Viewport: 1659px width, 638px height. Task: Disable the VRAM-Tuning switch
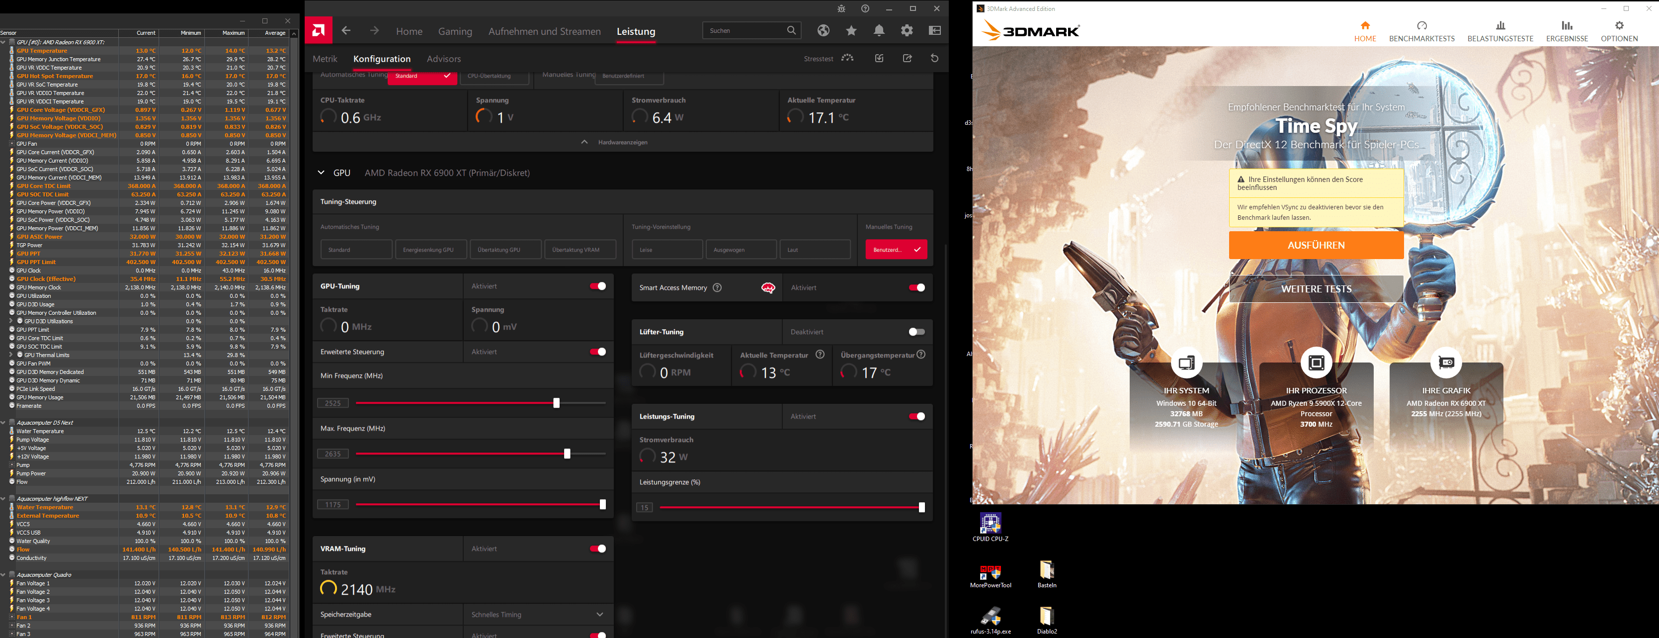(598, 548)
